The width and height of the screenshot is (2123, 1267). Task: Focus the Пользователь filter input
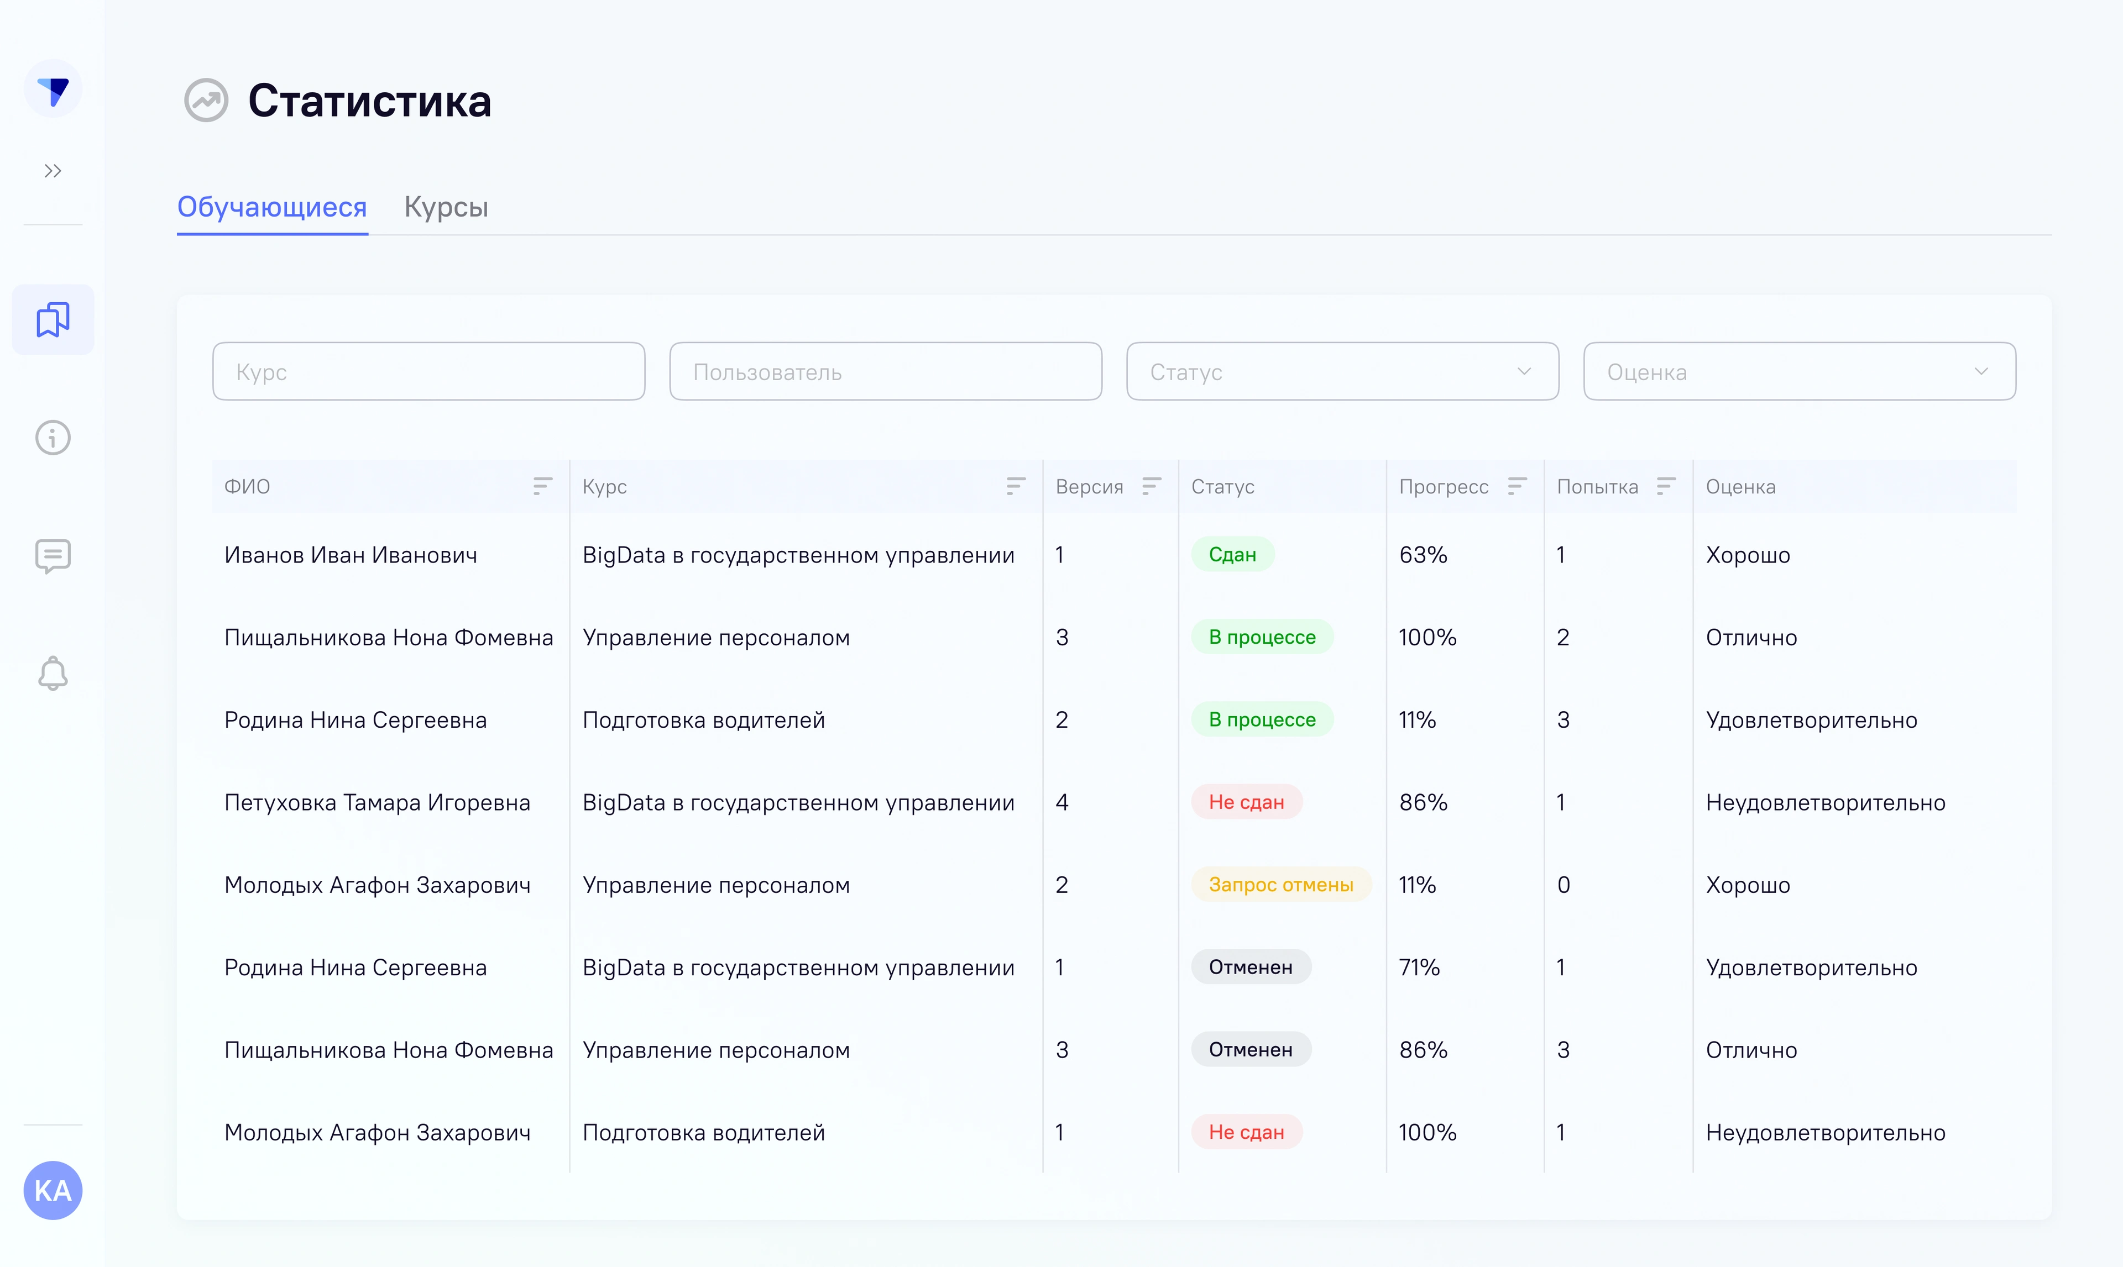(885, 371)
